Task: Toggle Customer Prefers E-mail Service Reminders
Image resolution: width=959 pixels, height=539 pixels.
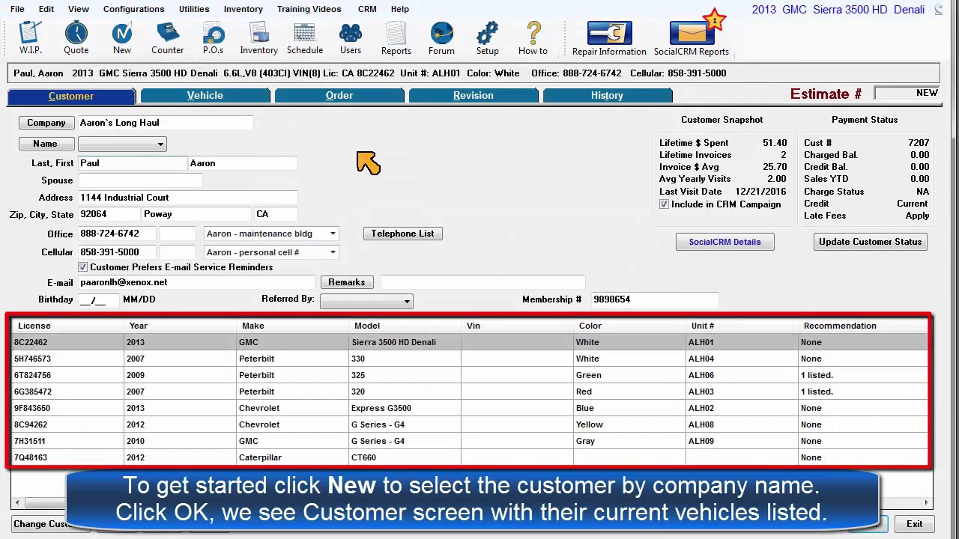Action: (83, 267)
